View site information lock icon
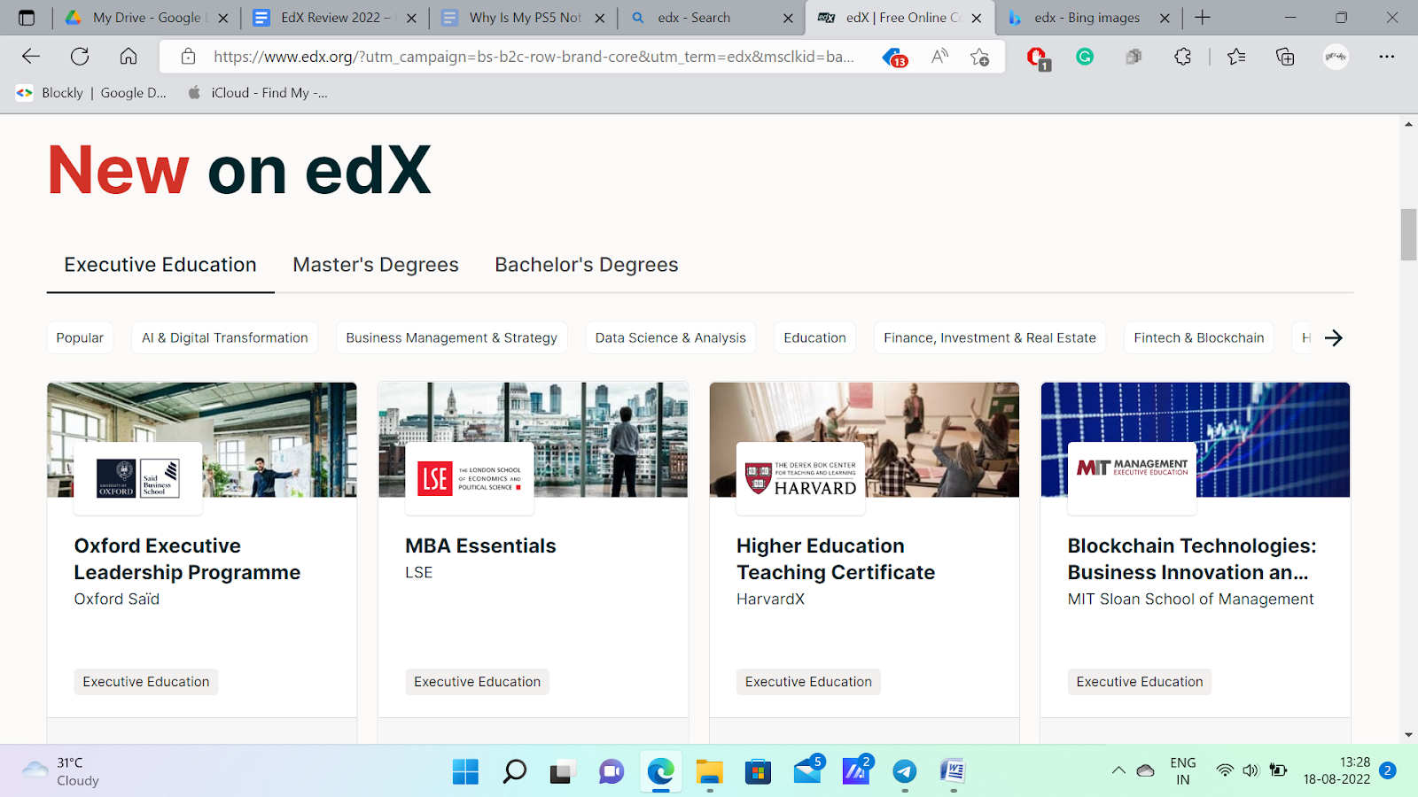Image resolution: width=1418 pixels, height=797 pixels. pyautogui.click(x=188, y=57)
